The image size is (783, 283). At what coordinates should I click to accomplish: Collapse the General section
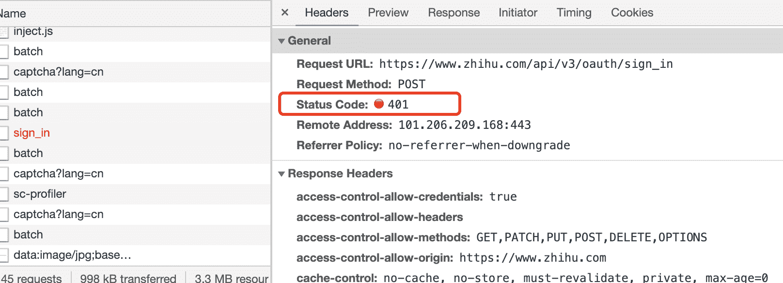click(x=282, y=41)
